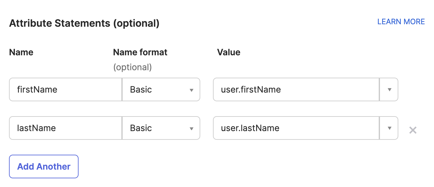Open the value dropdown arrow for user.lastName
The image size is (434, 187).
[389, 128]
